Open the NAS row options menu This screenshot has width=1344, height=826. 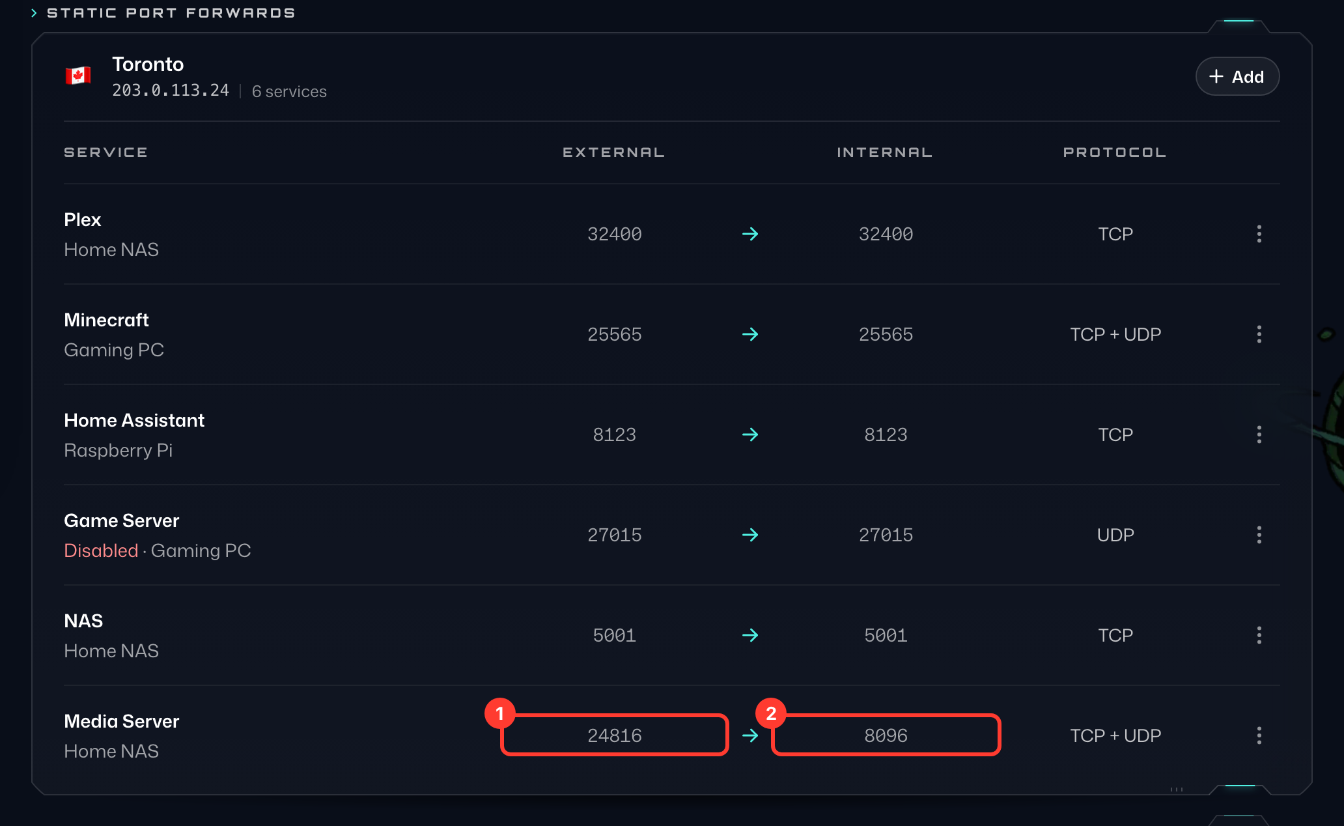(x=1259, y=635)
